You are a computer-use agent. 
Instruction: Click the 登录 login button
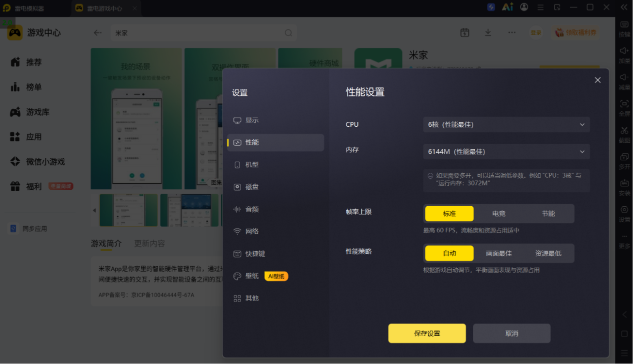536,32
